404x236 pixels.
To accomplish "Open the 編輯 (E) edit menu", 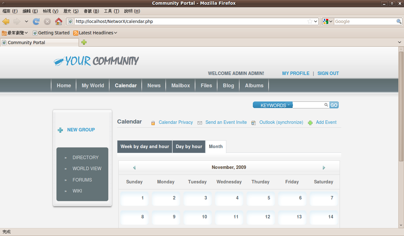I will 30,11.
